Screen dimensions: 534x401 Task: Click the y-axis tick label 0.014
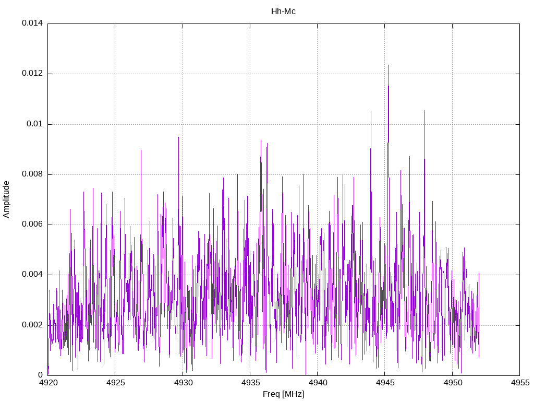click(32, 23)
